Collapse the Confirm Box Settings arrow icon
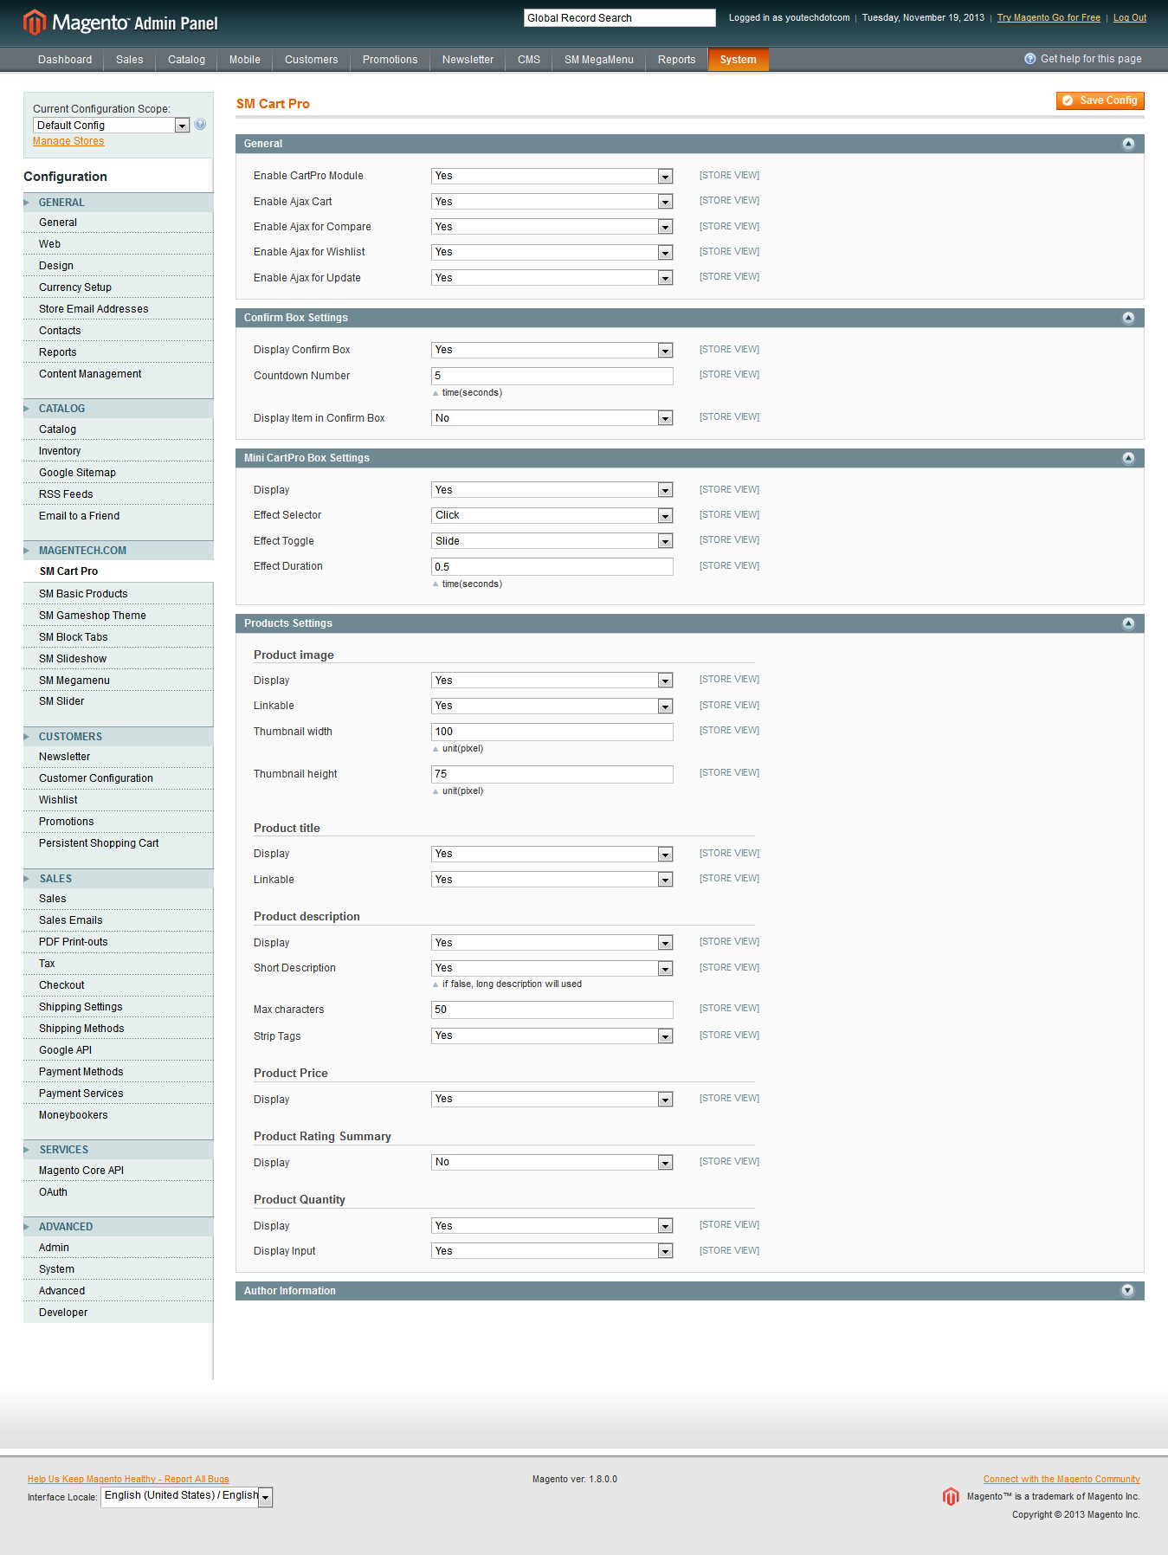The width and height of the screenshot is (1168, 1555). point(1128,318)
